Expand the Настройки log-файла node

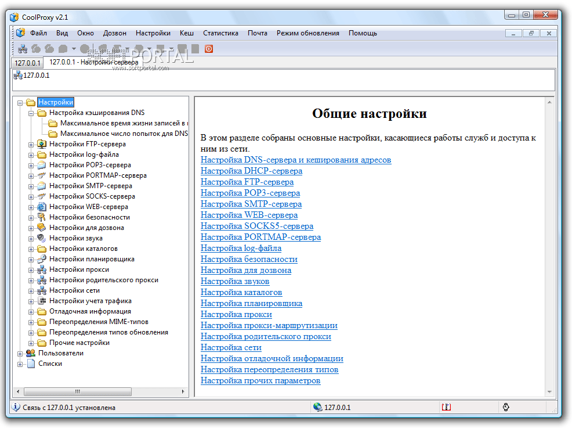31,155
